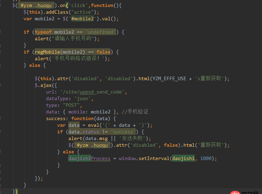This screenshot has height=194, width=262.
Task: Click the "请输入手机号码" alert message
Action: 73,39
